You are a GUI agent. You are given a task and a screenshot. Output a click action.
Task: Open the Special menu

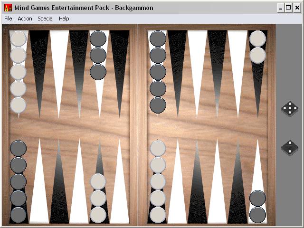pos(46,19)
